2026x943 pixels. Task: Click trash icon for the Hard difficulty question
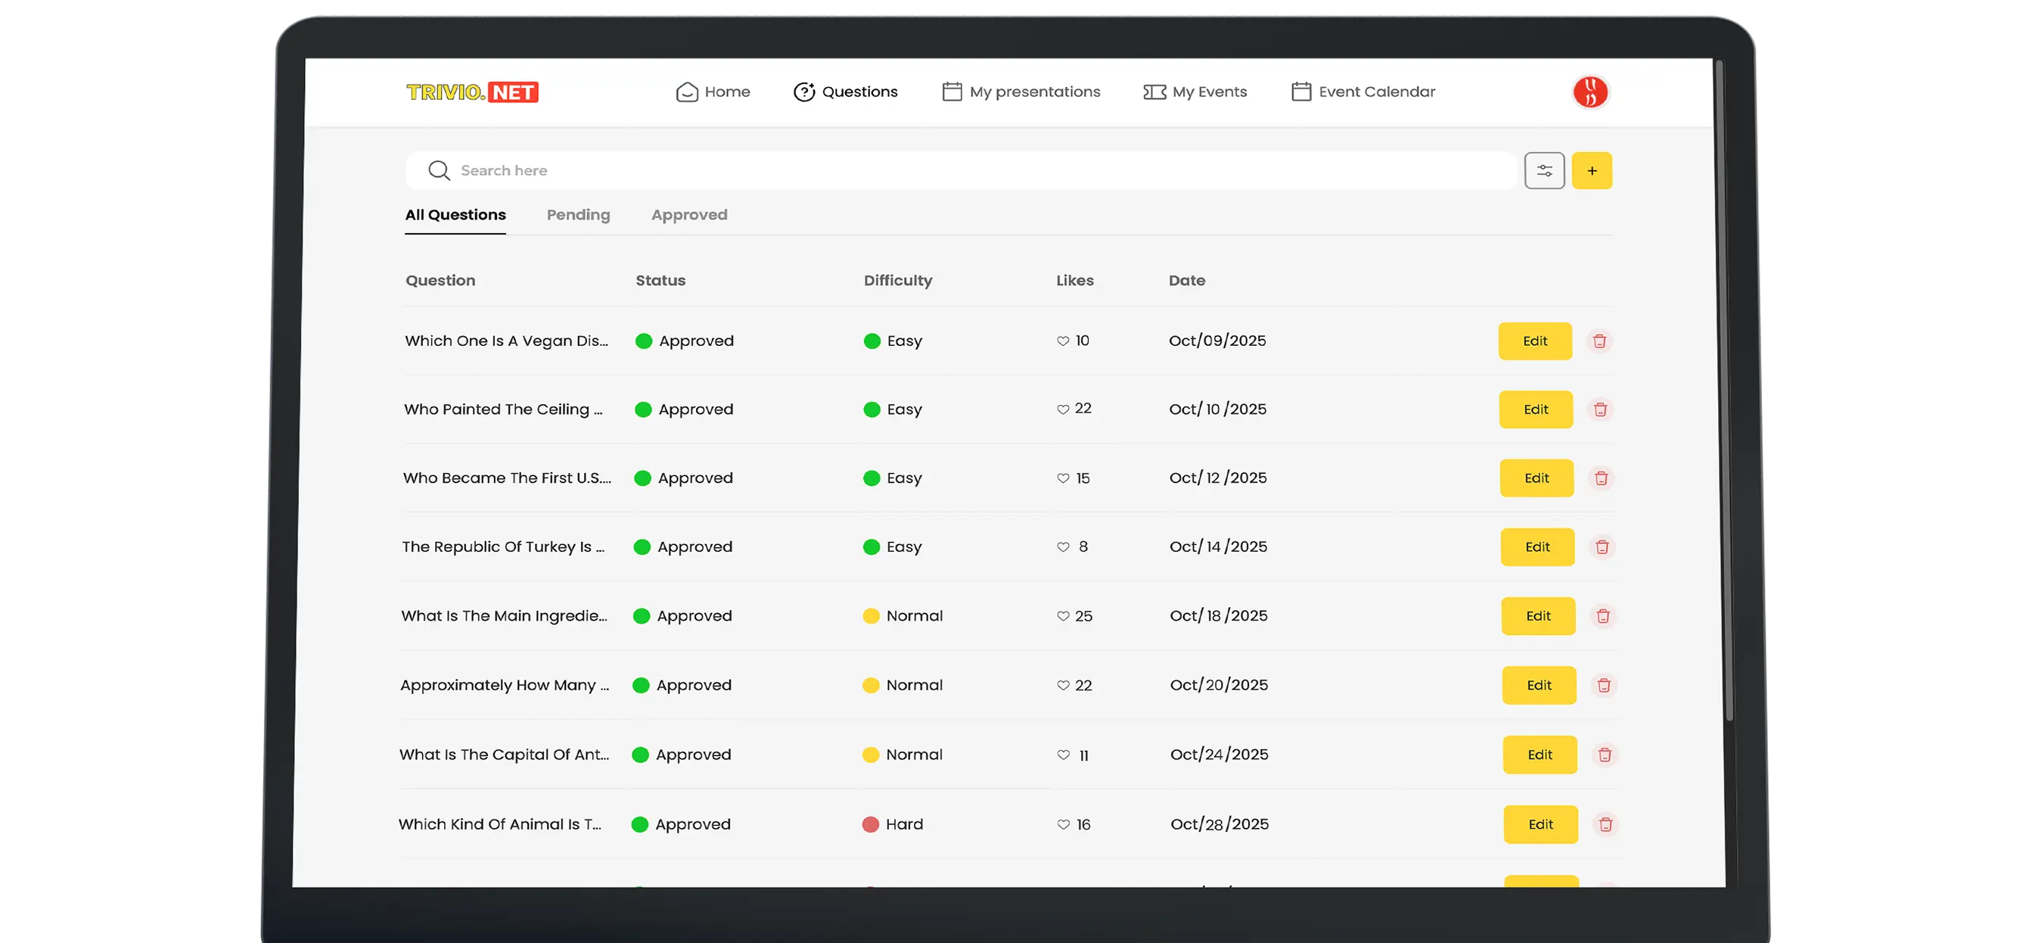click(1605, 824)
